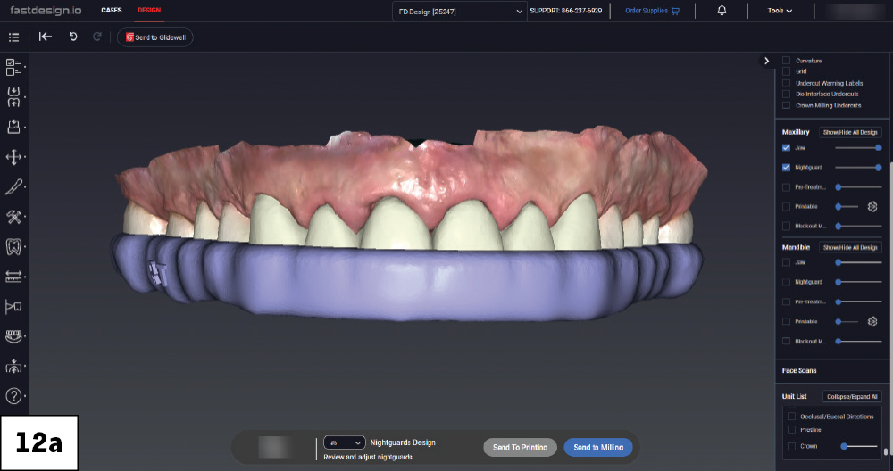Click the tooth direction view icon
Viewport: 893px width, 471px height.
point(13,307)
